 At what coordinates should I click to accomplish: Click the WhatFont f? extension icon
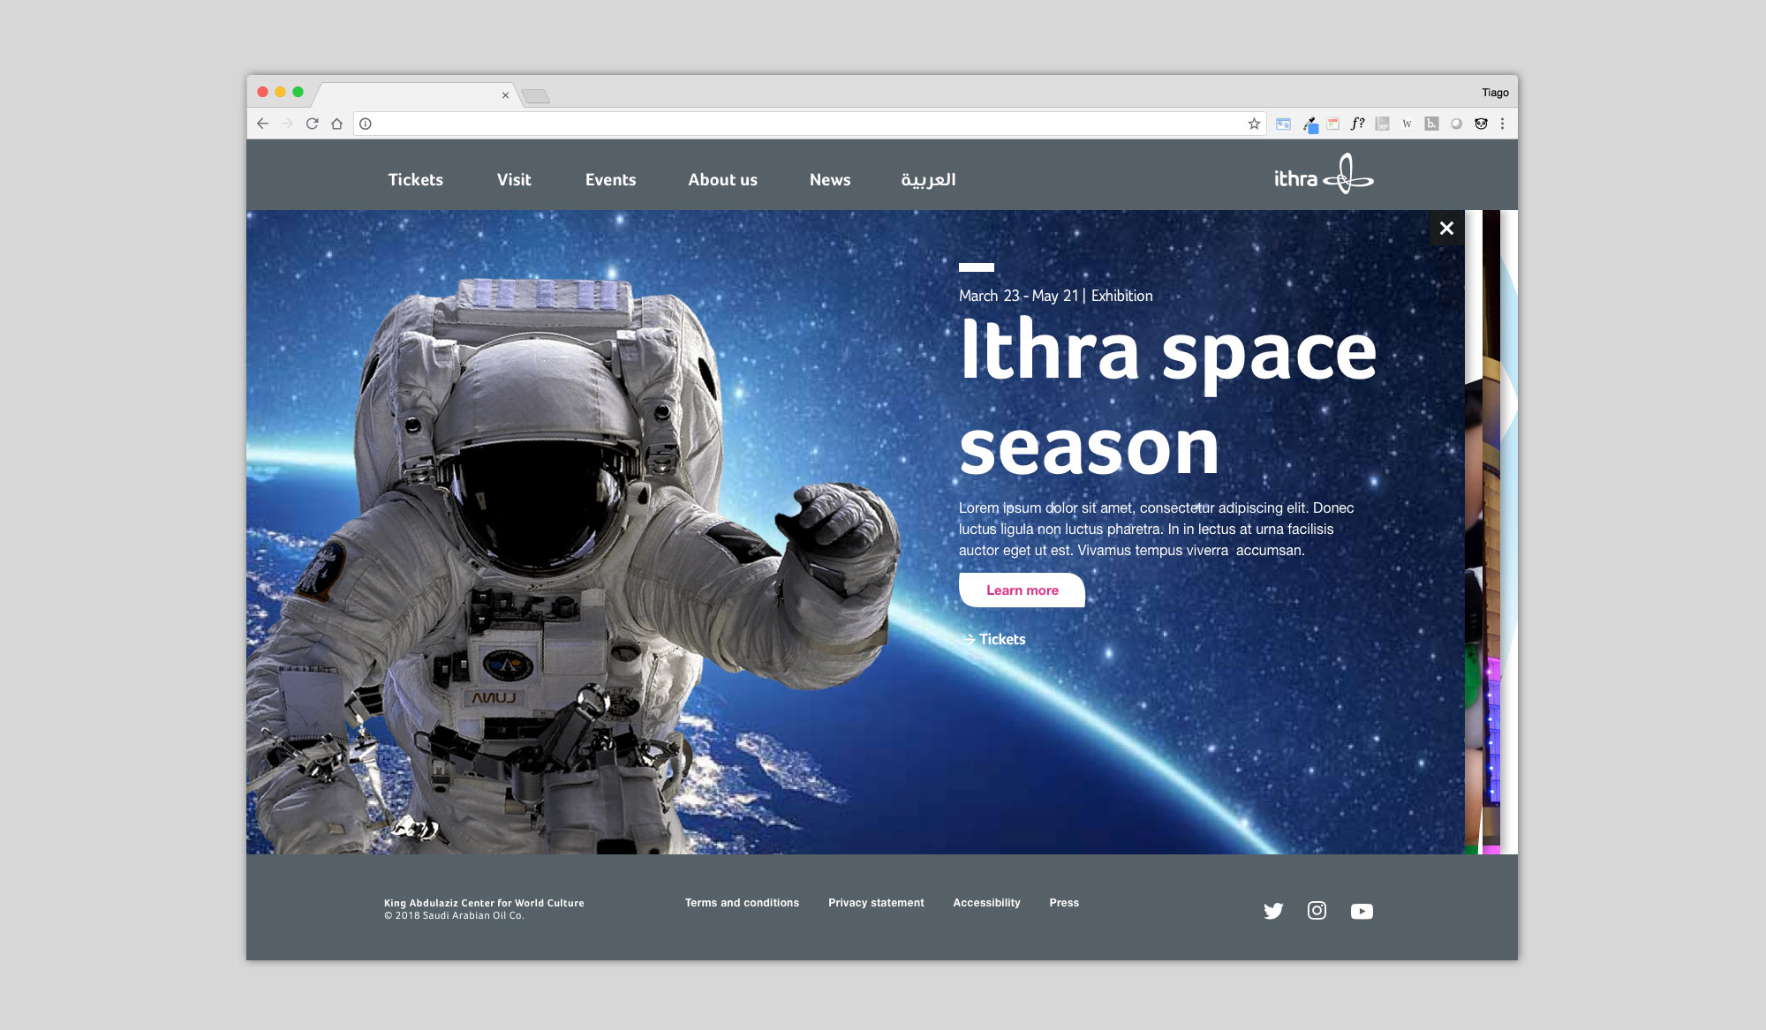tap(1357, 124)
